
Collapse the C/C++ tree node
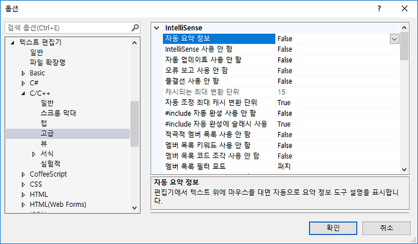pos(23,94)
